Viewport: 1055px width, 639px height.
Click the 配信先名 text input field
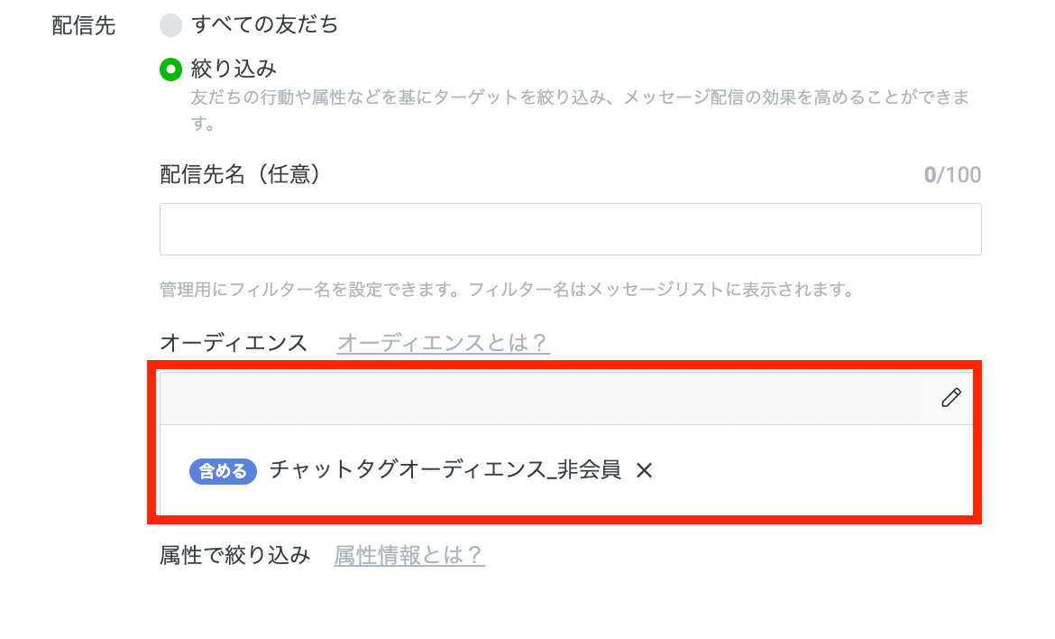[570, 229]
